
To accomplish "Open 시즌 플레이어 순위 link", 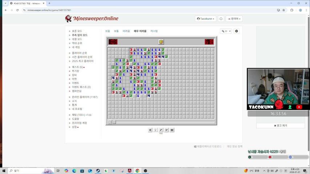I will pyautogui.click(x=82, y=57).
